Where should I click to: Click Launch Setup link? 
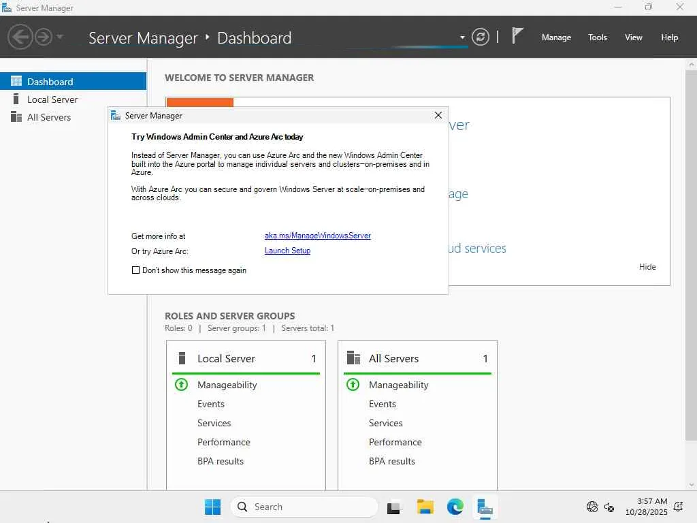(x=287, y=251)
